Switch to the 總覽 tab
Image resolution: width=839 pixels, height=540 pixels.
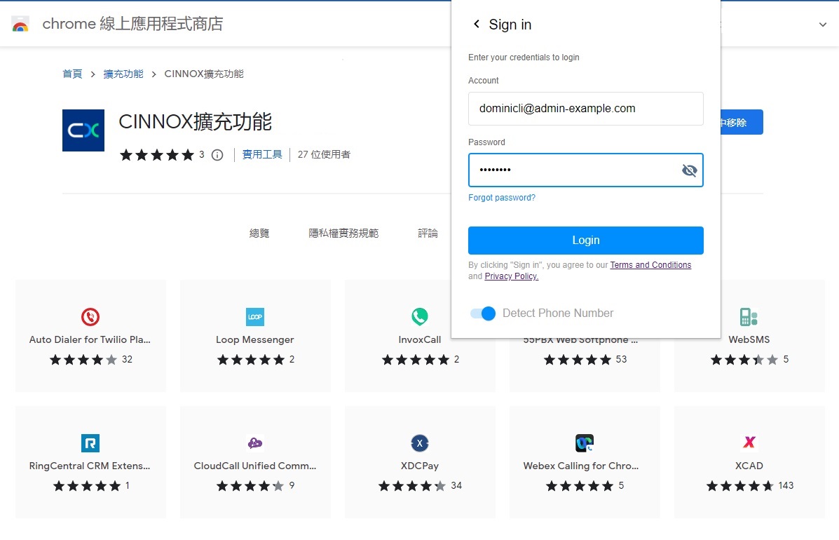(259, 234)
